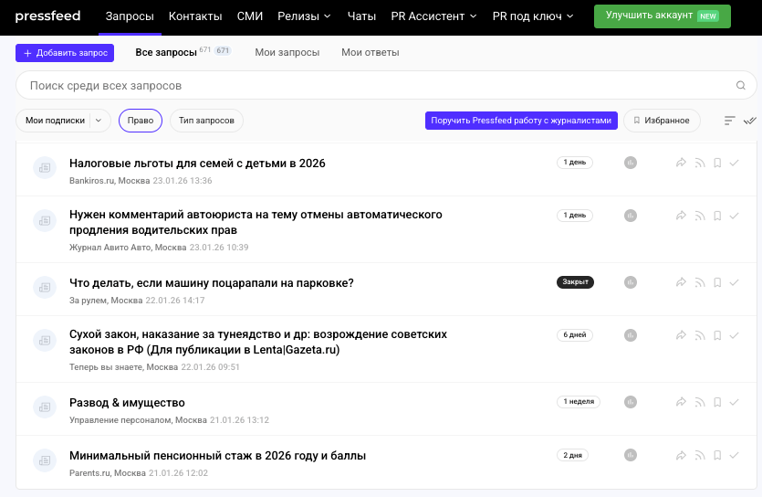Switch to the 'Мои запросы' tab

point(287,53)
